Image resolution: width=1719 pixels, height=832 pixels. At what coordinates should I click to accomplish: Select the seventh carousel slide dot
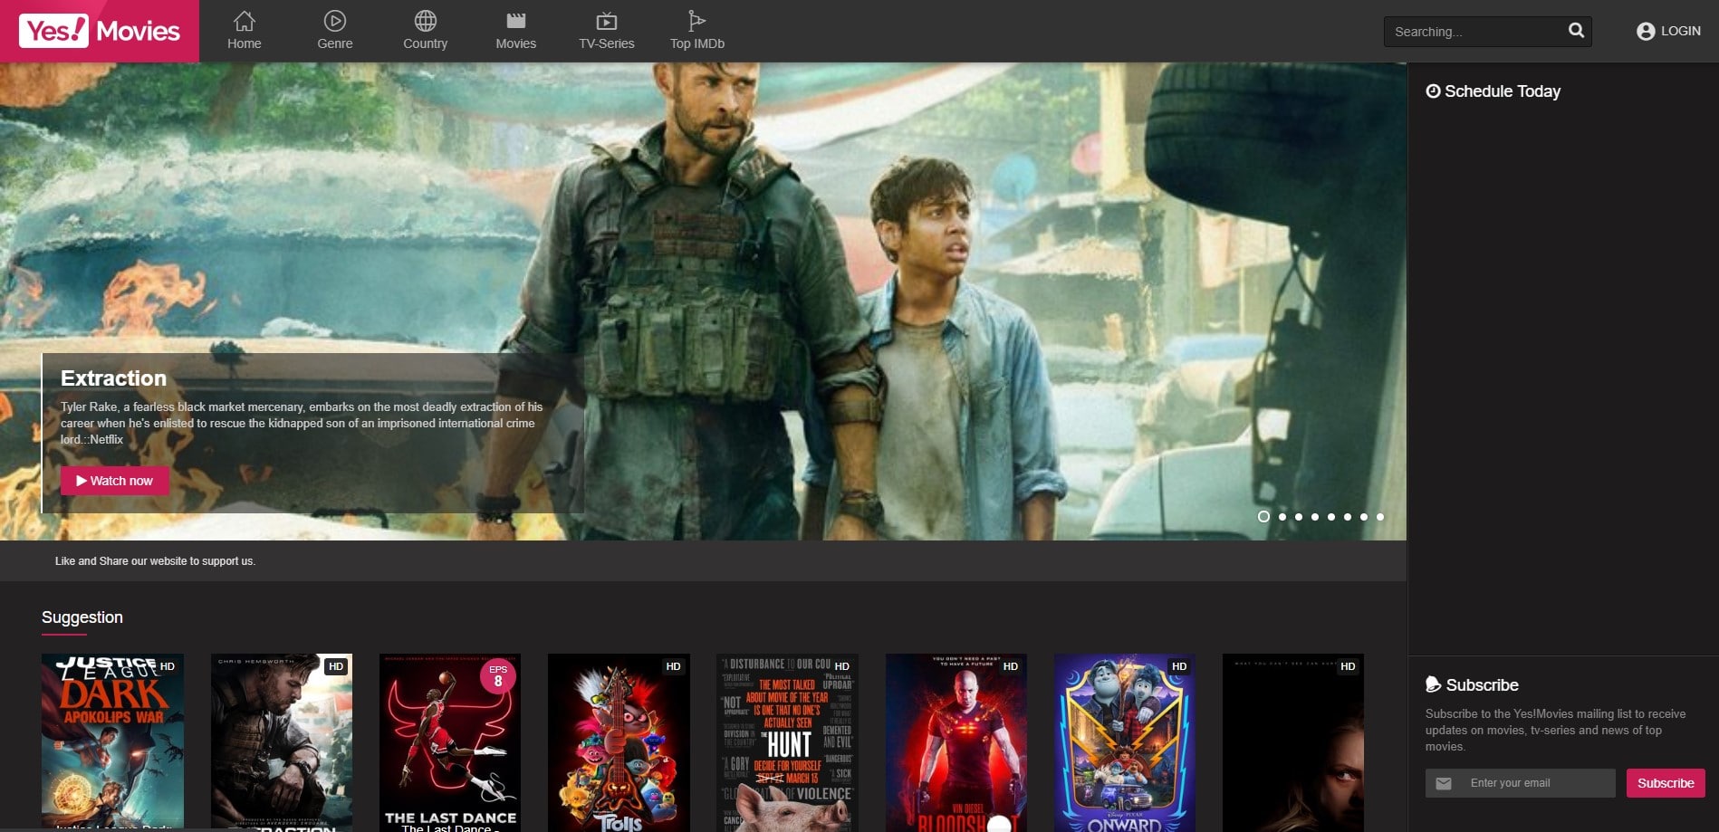tap(1364, 517)
